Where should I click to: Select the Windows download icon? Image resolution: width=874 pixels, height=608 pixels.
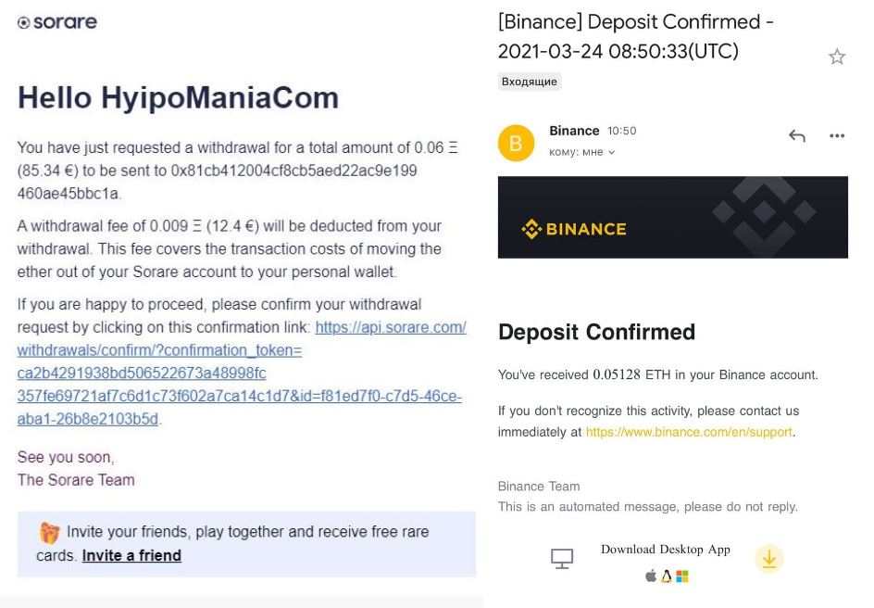[682, 576]
